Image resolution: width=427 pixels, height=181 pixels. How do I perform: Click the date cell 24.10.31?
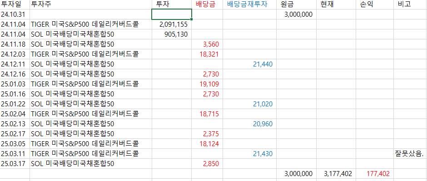15,14
